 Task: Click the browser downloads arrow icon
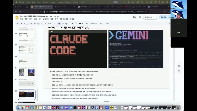click(x=164, y=12)
